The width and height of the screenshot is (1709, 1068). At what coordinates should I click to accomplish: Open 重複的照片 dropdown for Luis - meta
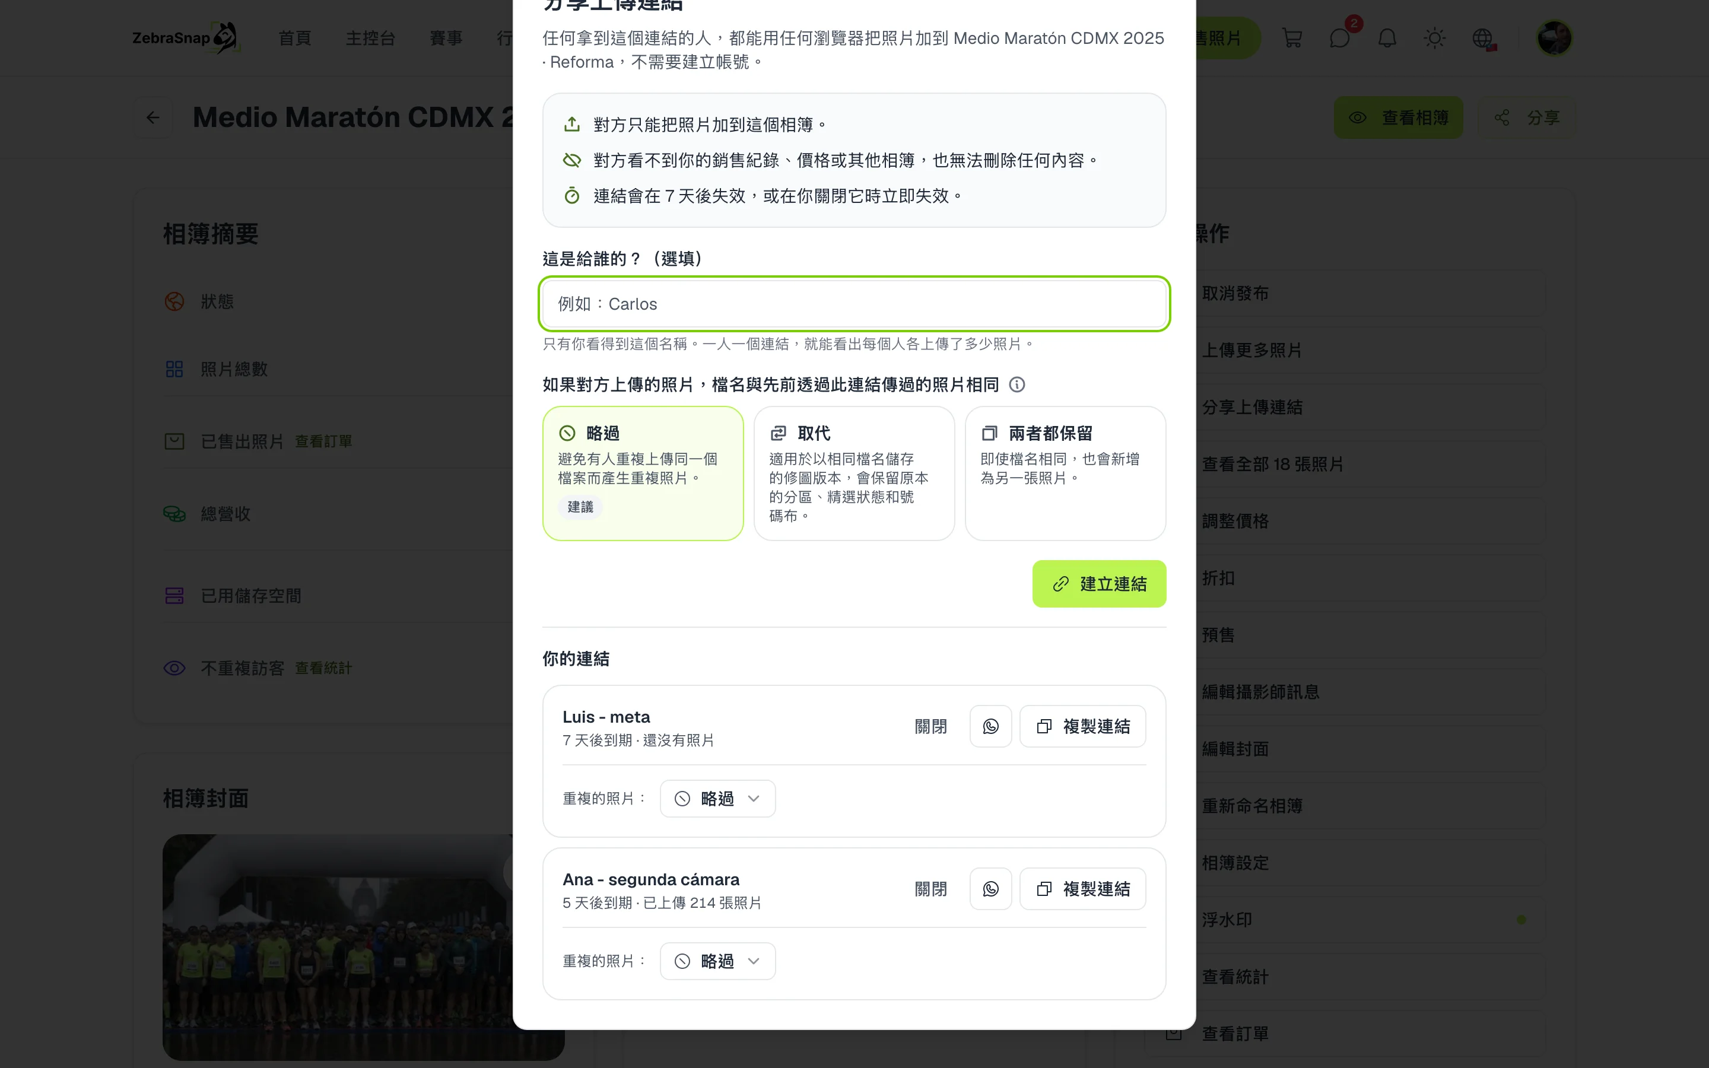point(717,798)
